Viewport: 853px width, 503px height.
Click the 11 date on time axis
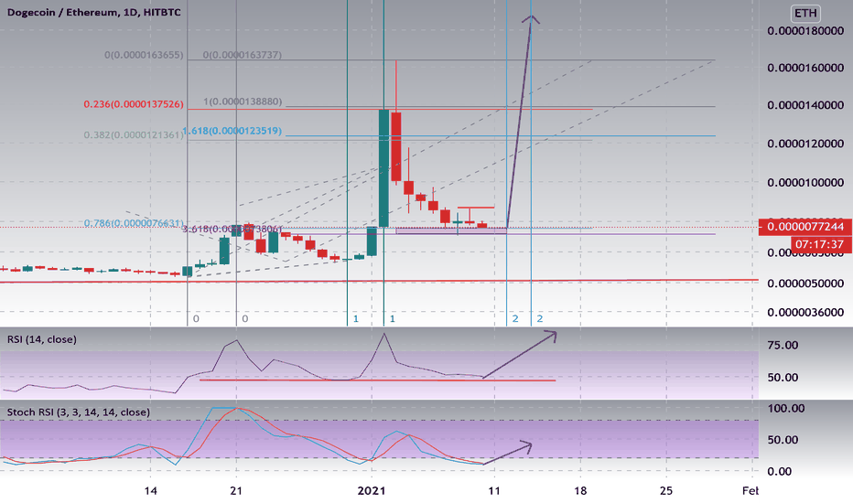[x=494, y=491]
